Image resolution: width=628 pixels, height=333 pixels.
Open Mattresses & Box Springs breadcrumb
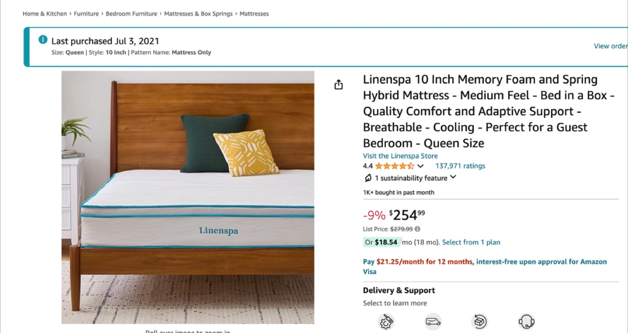pyautogui.click(x=198, y=14)
